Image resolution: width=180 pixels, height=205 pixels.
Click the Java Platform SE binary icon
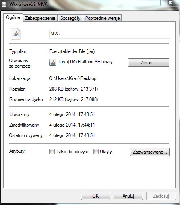click(53, 62)
